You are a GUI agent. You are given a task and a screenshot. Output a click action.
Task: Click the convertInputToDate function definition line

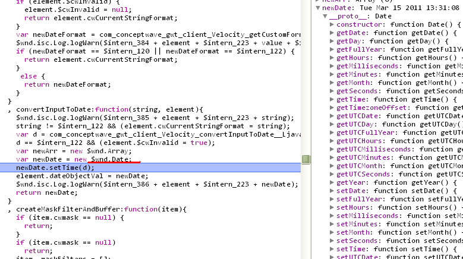point(107,110)
